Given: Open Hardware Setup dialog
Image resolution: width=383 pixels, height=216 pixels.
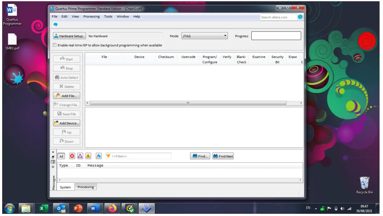Looking at the screenshot, I should pyautogui.click(x=69, y=36).
